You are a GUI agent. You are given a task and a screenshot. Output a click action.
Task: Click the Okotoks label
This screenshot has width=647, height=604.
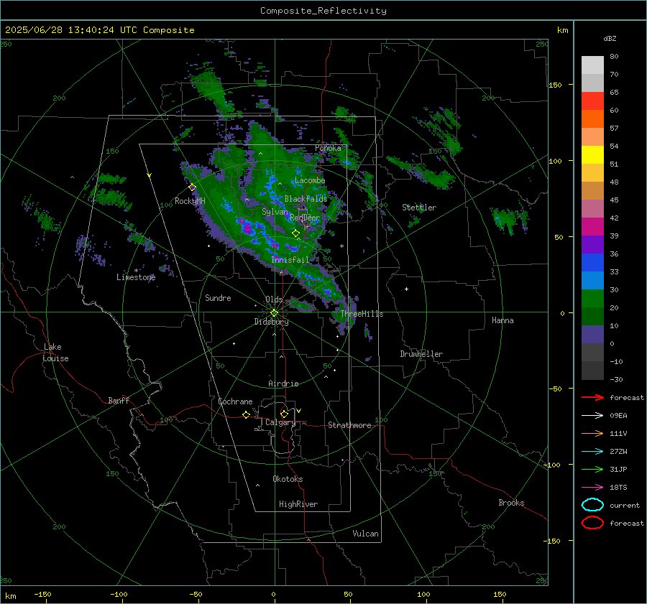288,479
